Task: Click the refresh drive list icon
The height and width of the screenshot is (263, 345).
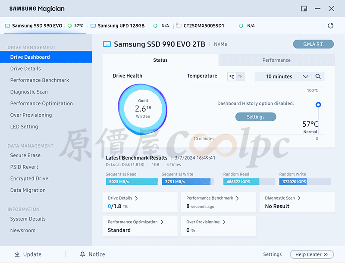Action: [x=330, y=26]
